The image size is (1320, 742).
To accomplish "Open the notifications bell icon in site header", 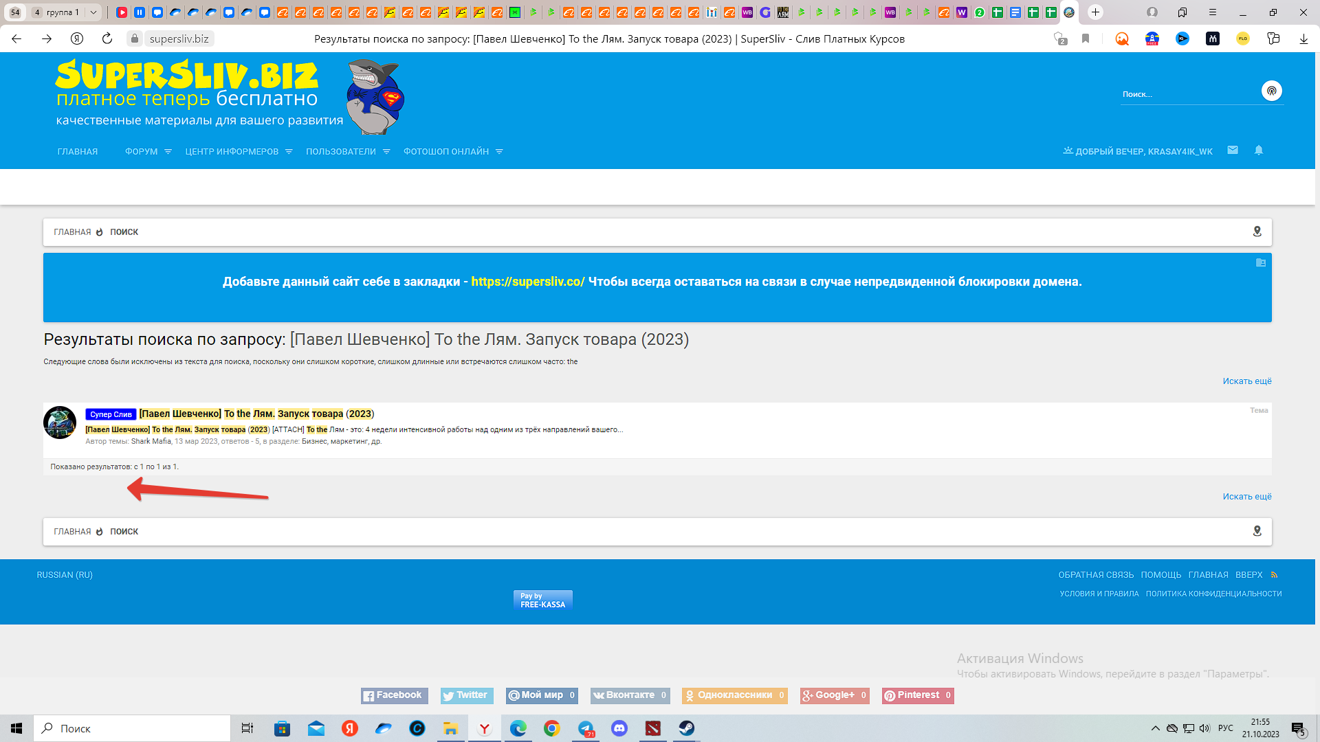I will [1259, 150].
